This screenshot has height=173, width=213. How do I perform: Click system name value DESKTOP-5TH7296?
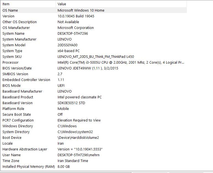tap(73, 33)
